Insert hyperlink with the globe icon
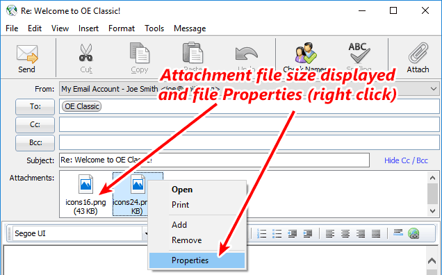 [x=414, y=233]
